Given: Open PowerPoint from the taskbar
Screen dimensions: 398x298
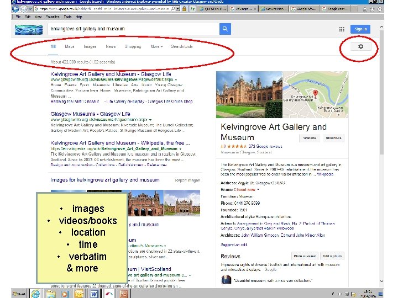Looking at the screenshot, I should [124, 294].
